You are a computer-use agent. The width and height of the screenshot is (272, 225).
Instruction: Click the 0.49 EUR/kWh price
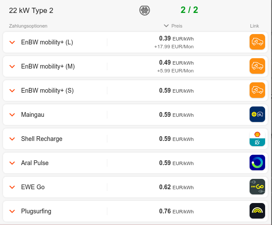(x=176, y=62)
